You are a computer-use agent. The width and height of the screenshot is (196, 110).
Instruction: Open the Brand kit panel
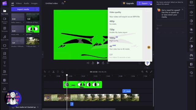click(x=5, y=90)
